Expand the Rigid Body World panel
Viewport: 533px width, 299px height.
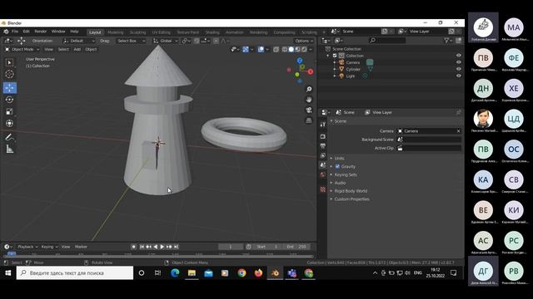coord(351,191)
